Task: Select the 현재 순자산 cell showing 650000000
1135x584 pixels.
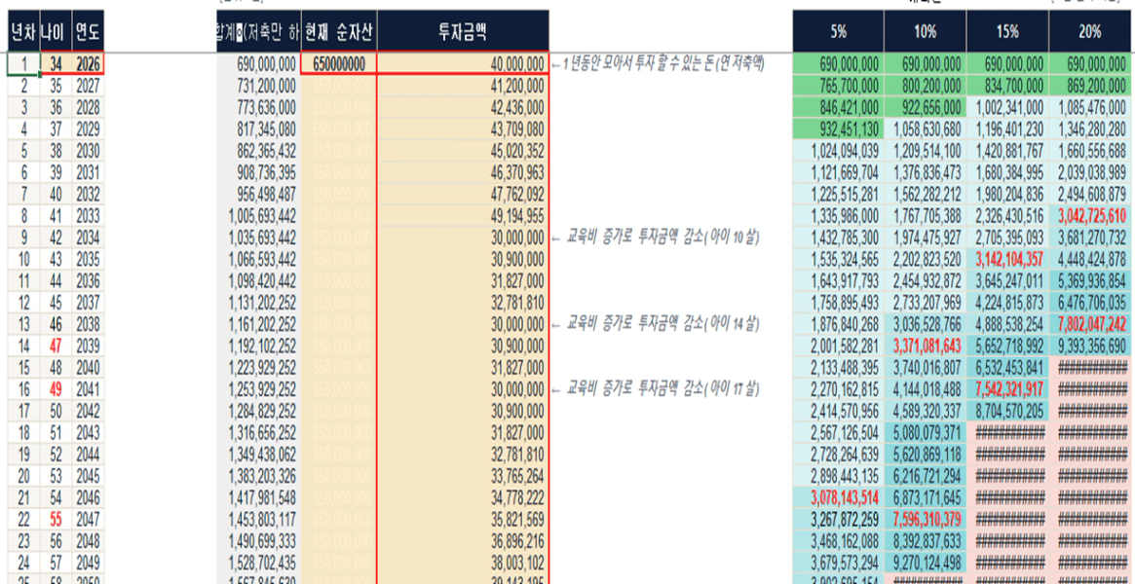Action: (x=339, y=63)
